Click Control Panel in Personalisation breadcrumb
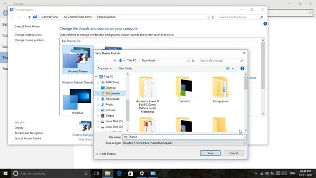316x178 pixels. click(x=50, y=17)
